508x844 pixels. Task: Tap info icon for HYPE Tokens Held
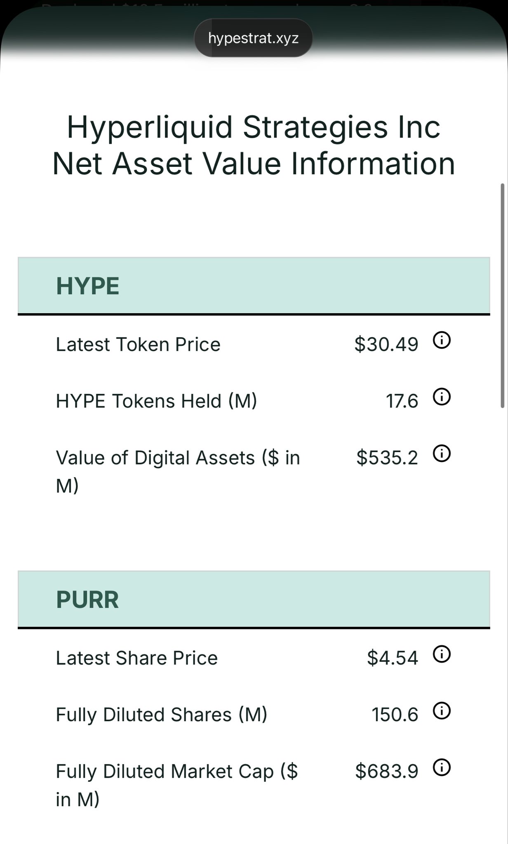pyautogui.click(x=442, y=397)
